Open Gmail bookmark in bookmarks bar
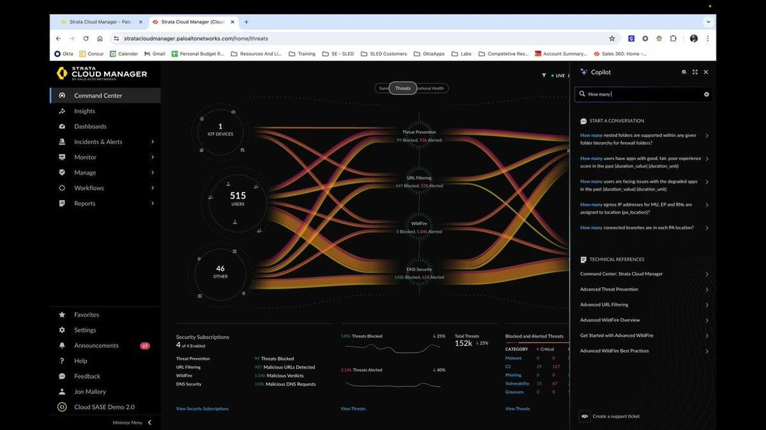 [x=154, y=54]
